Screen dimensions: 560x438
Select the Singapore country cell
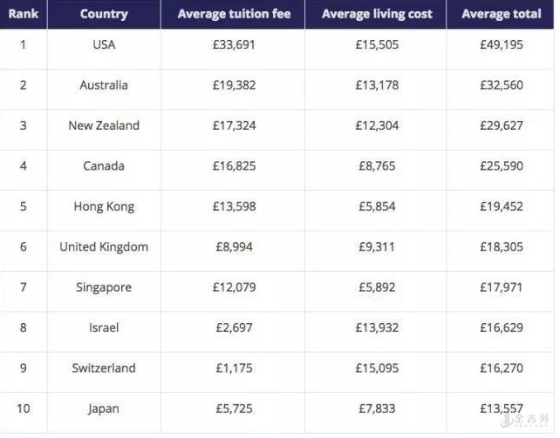point(104,287)
